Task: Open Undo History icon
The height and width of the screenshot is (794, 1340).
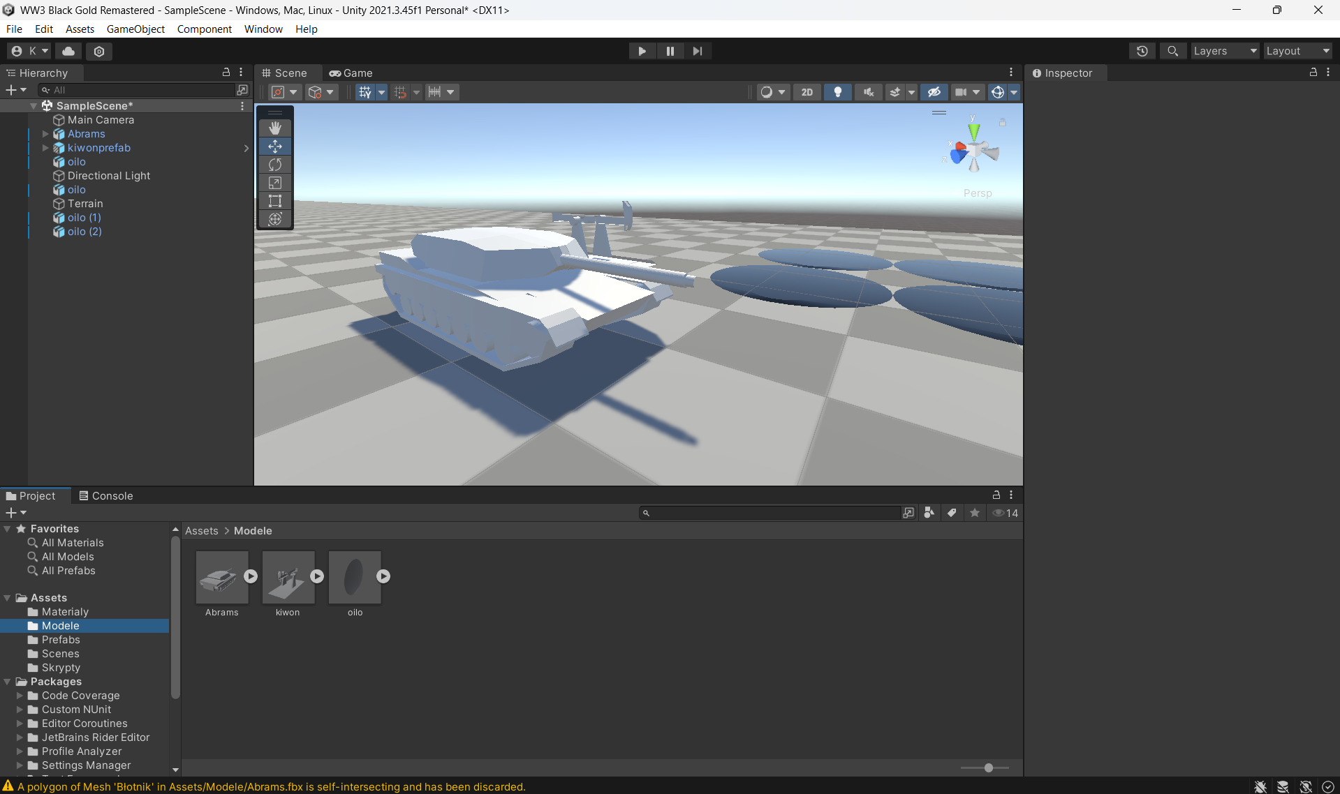Action: (x=1142, y=51)
